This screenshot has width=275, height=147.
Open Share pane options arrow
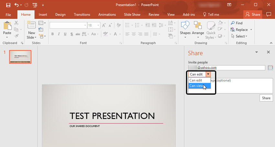(257, 52)
